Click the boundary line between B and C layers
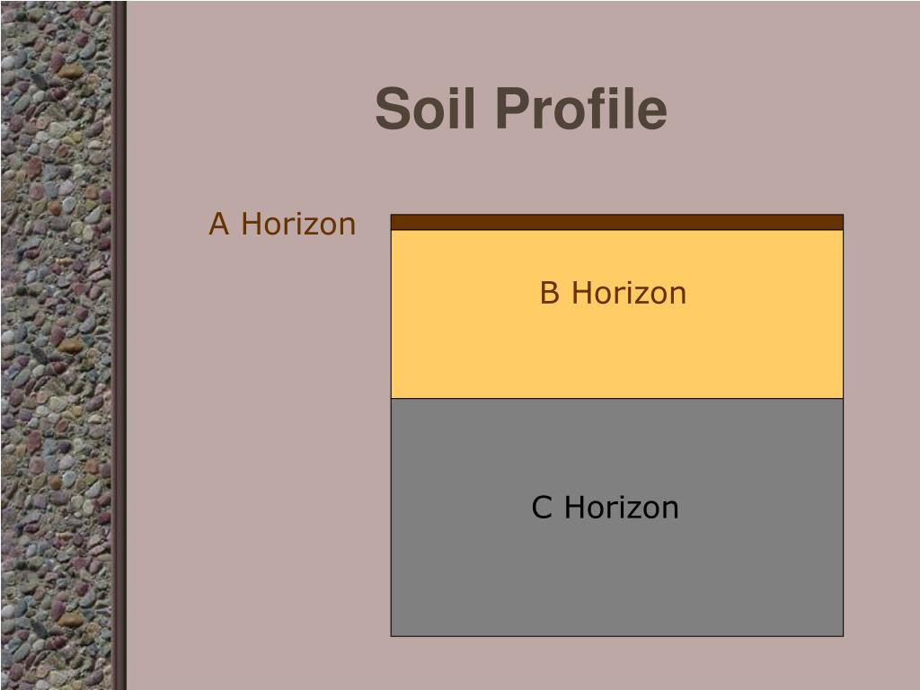 (x=616, y=398)
